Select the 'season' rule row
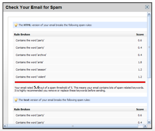Image resolution: width=155 pixels, height=131 pixels. 80,69
